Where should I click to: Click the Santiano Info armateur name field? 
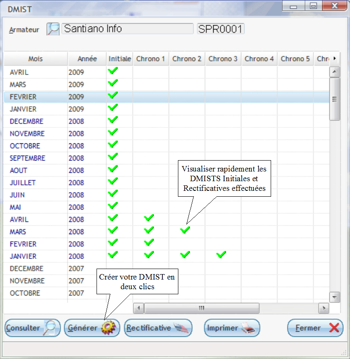(x=128, y=29)
